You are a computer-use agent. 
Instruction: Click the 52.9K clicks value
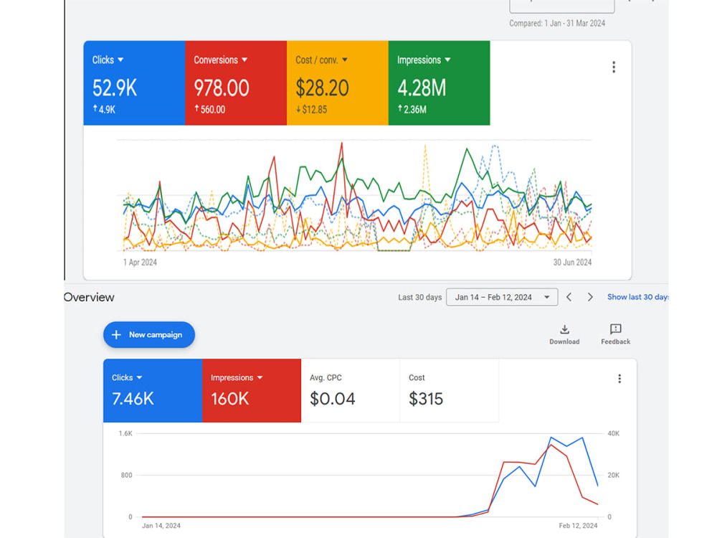[x=114, y=88]
